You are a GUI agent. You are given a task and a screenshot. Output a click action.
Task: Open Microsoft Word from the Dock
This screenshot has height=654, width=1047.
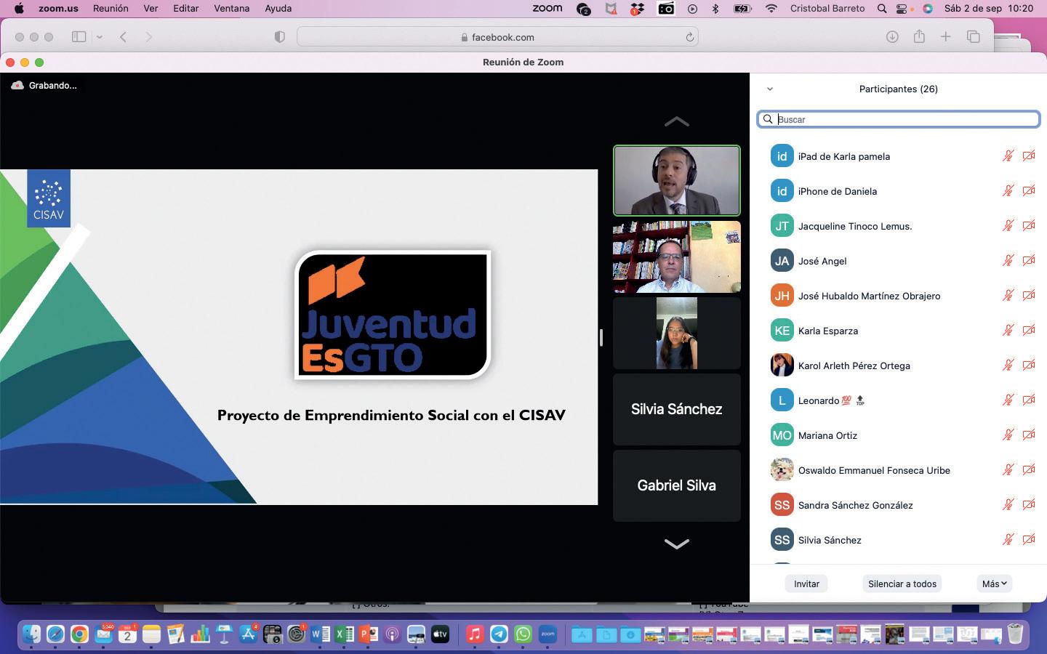tap(320, 634)
